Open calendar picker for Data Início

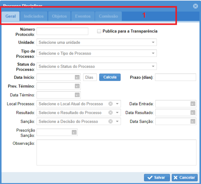pyautogui.click(x=77, y=77)
